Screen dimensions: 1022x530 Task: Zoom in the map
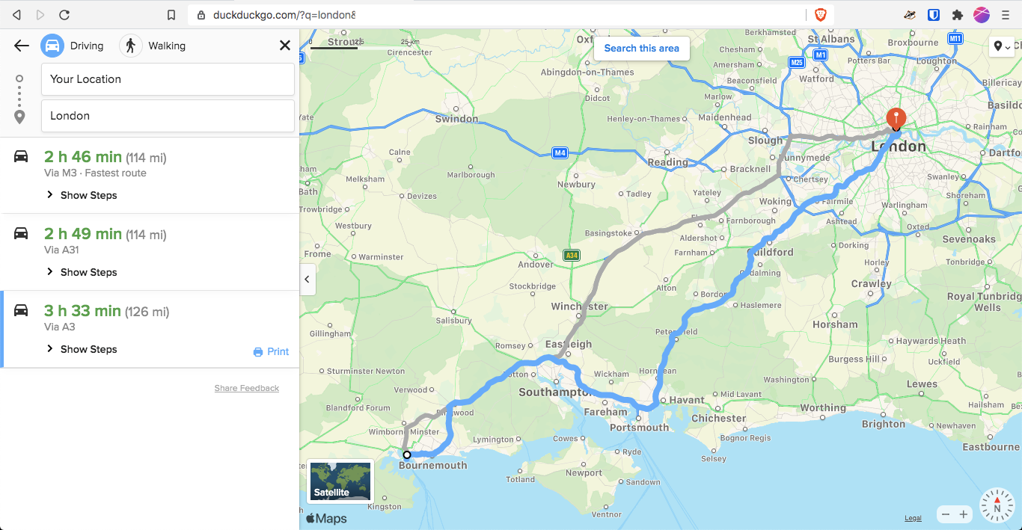tap(964, 514)
